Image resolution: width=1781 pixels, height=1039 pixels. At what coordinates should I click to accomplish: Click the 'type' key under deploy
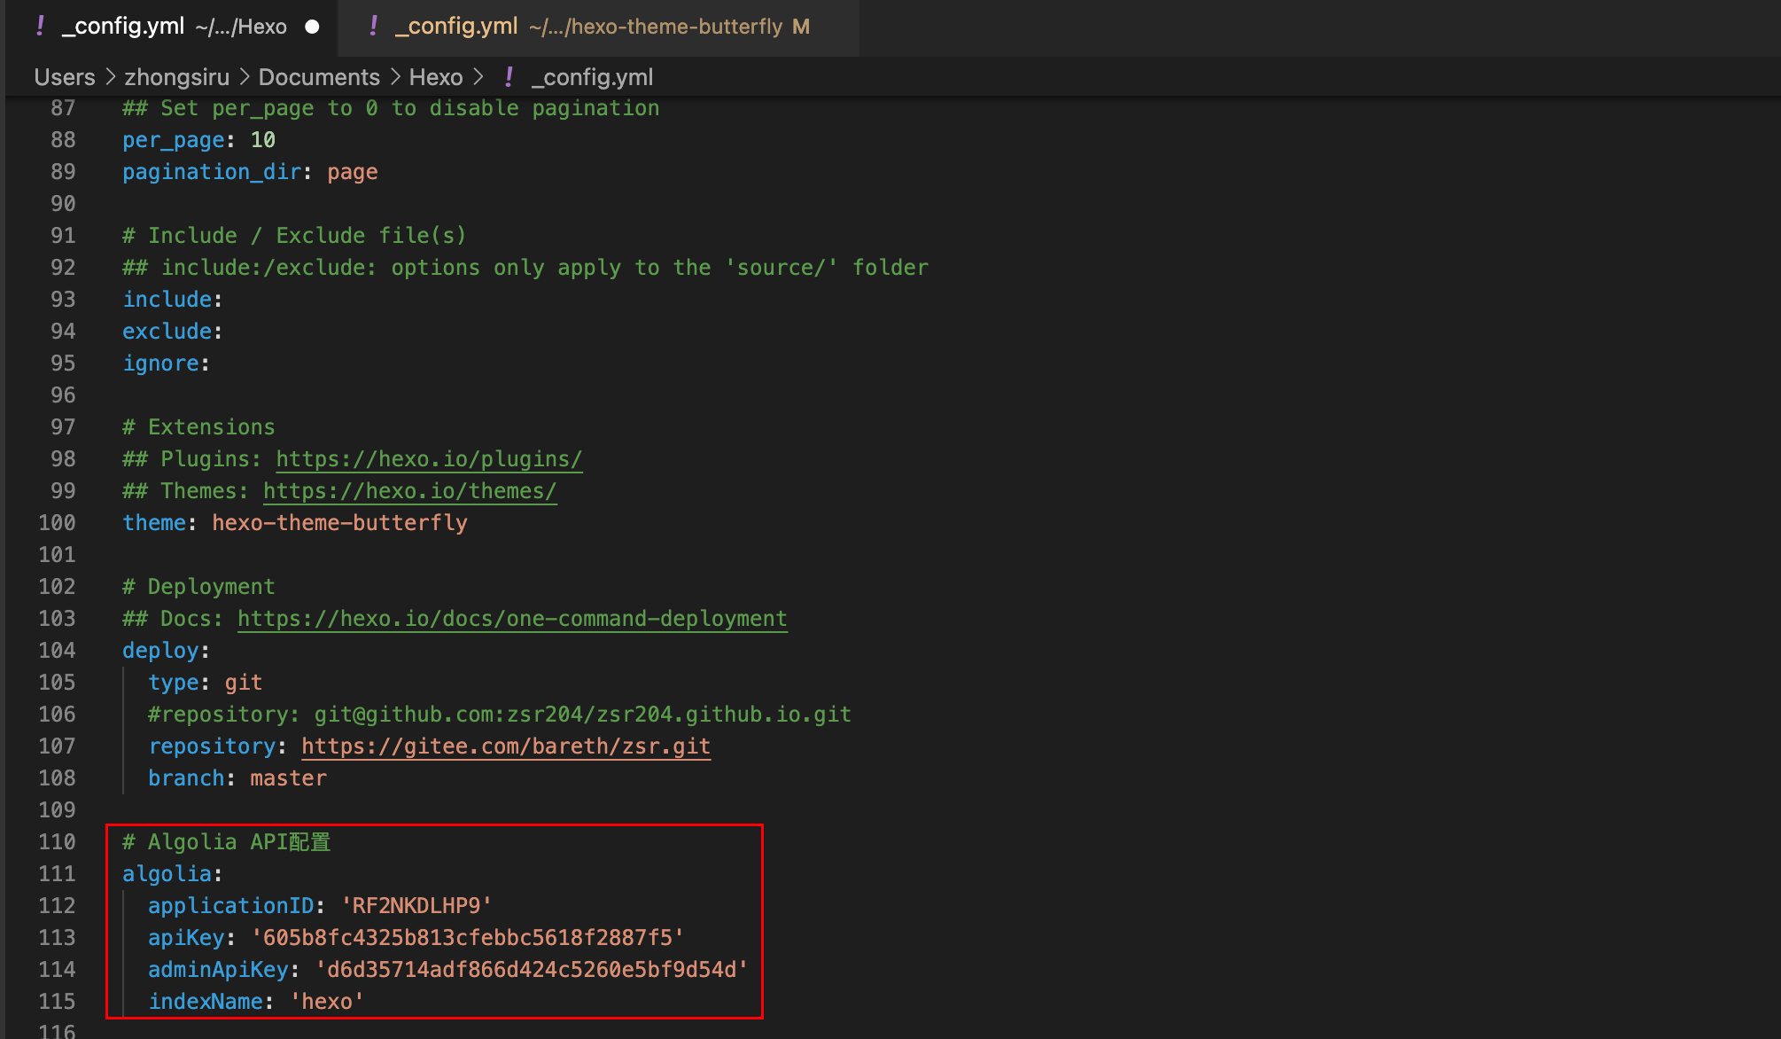coord(174,683)
